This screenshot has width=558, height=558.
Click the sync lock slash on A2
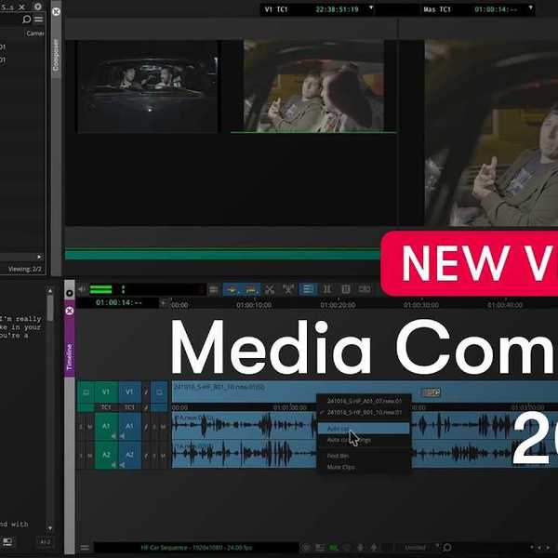(146, 455)
